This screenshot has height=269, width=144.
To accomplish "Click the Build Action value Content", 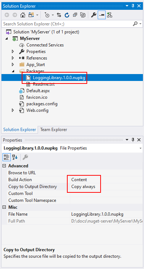I will [79, 180].
